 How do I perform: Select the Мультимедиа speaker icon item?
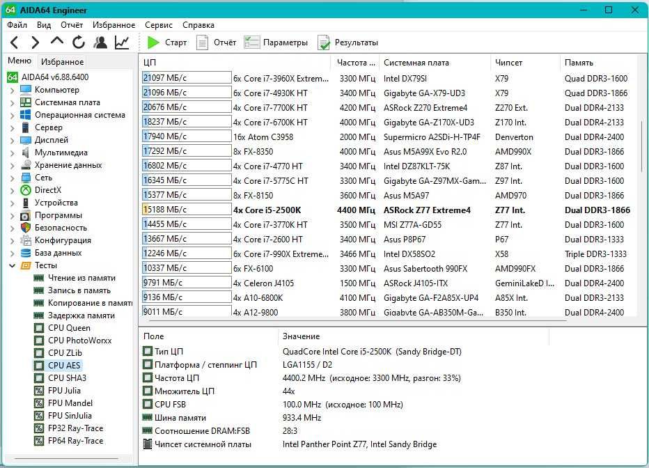pos(26,153)
